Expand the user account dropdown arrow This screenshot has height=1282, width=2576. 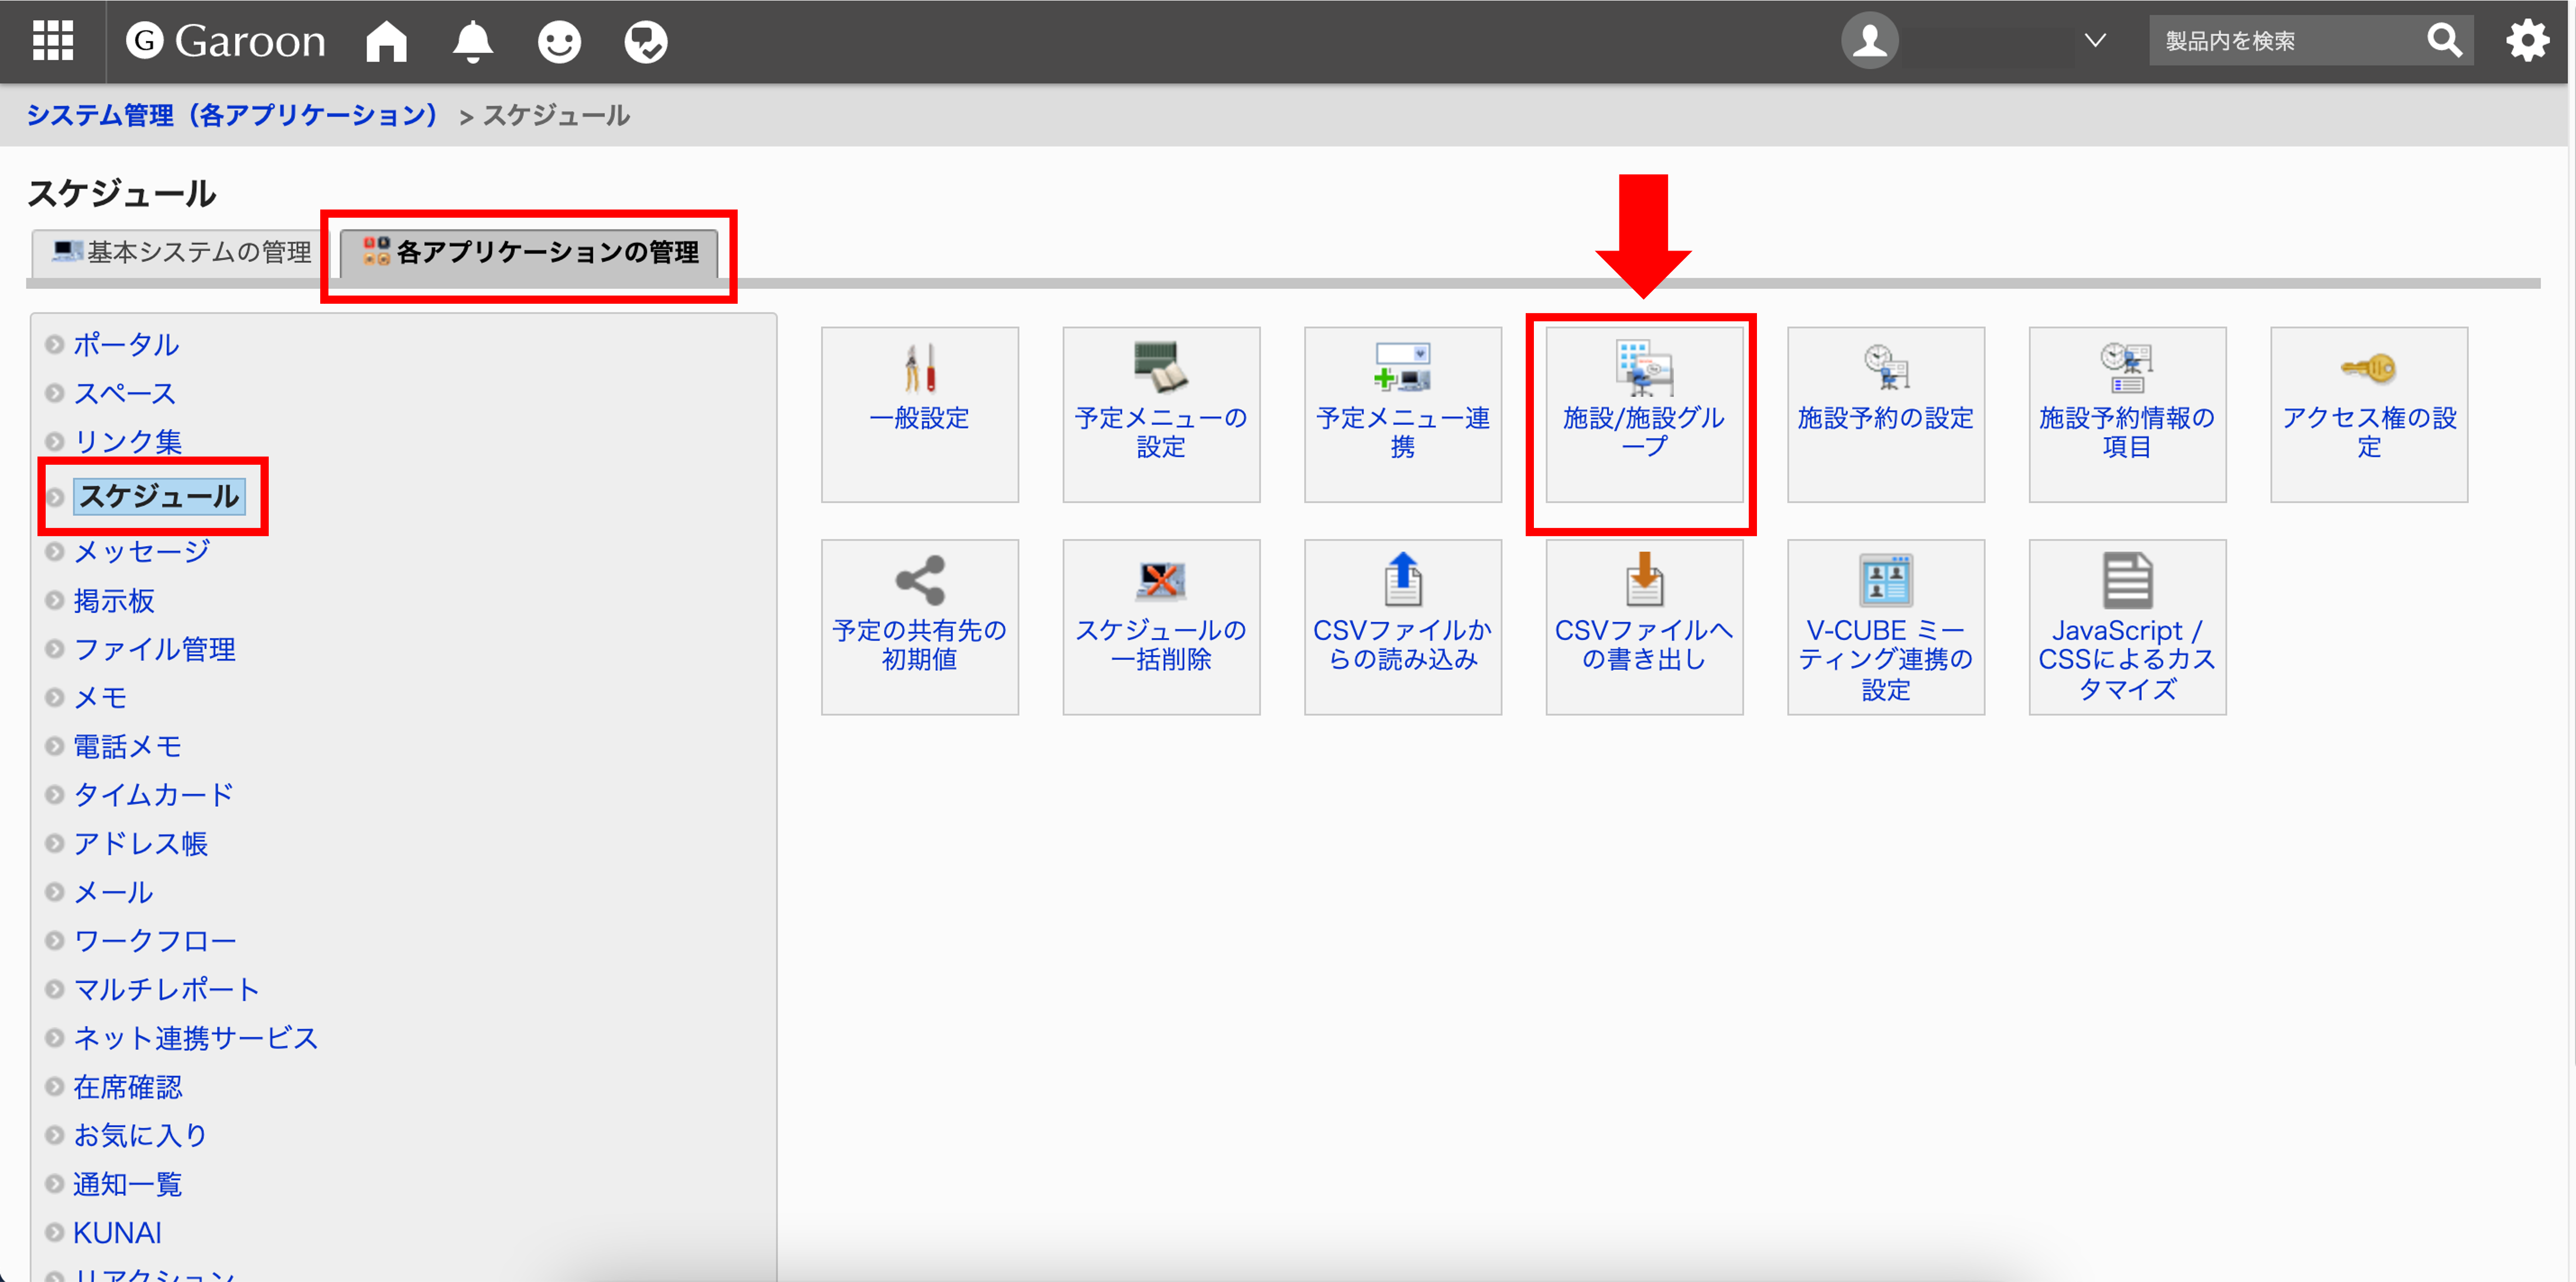pyautogui.click(x=2095, y=41)
